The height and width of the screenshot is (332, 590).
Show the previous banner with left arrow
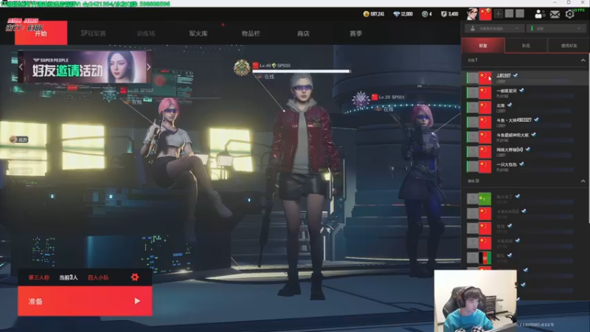pos(21,67)
